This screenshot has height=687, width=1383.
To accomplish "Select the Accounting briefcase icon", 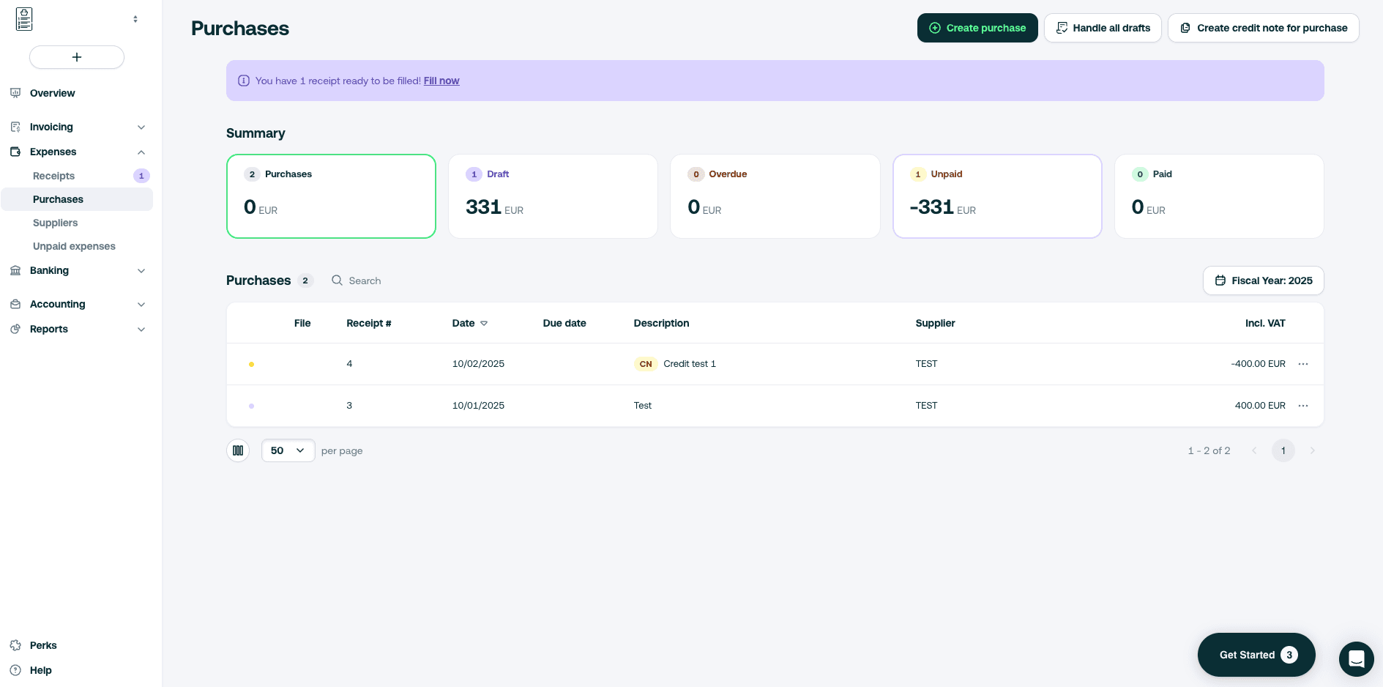I will point(15,304).
